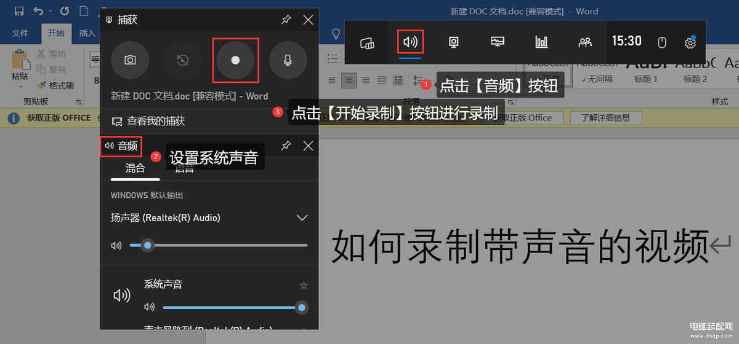
Task: Mute the 系统声音 small speaker icon
Action: pyautogui.click(x=150, y=307)
